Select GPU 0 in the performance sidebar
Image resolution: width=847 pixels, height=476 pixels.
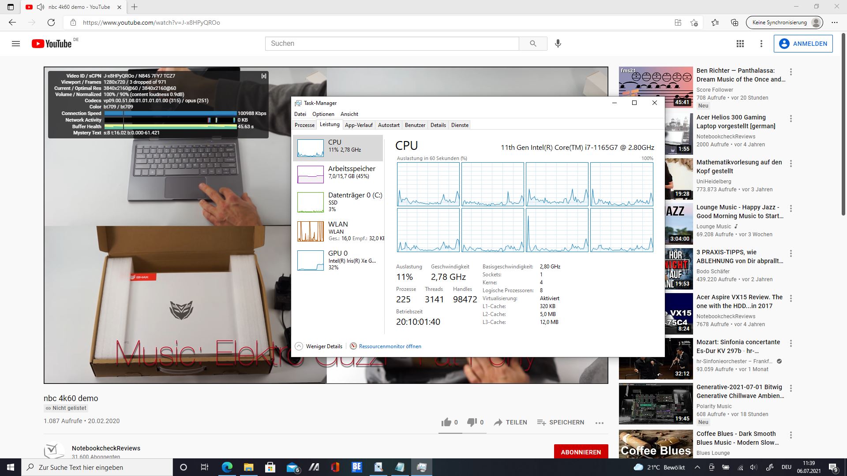338,260
